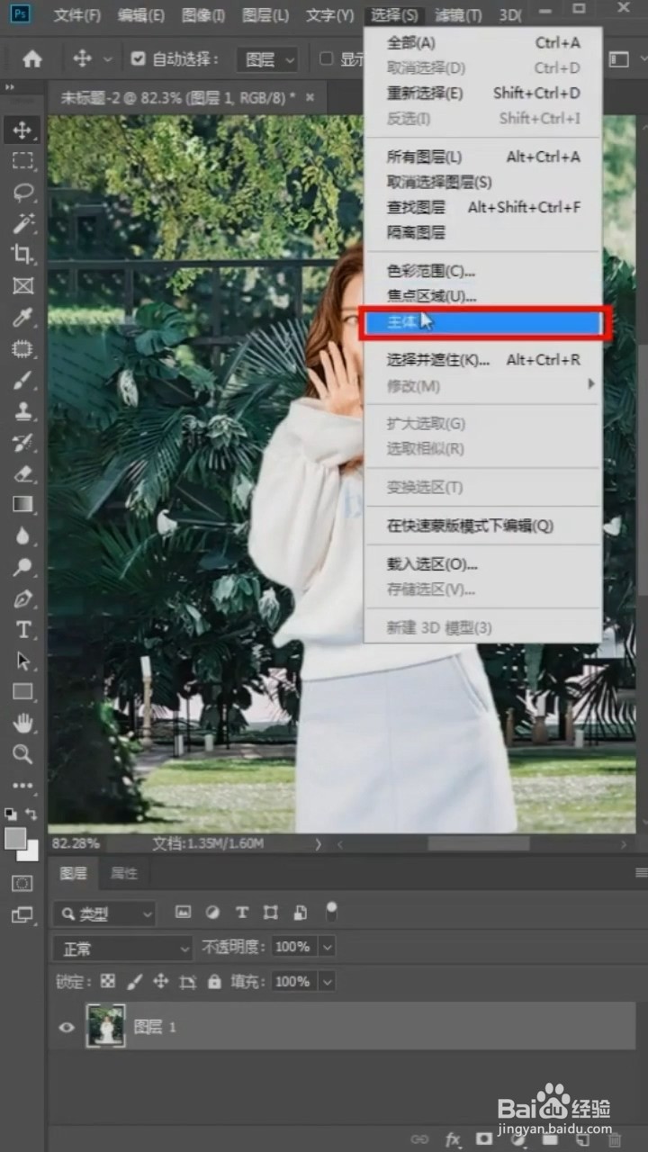Open the status bar info arrow
This screenshot has width=648, height=1152.
[x=318, y=844]
